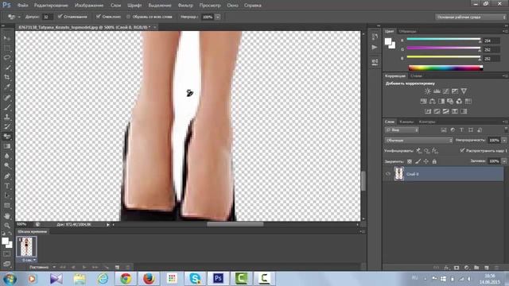Click the red R channel slider
Screen dimensions: 509x286
(x=444, y=39)
